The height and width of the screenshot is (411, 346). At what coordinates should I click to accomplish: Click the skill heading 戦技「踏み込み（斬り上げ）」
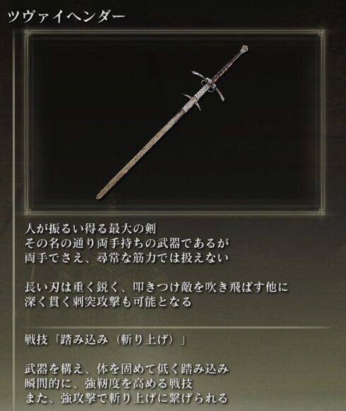tap(105, 340)
